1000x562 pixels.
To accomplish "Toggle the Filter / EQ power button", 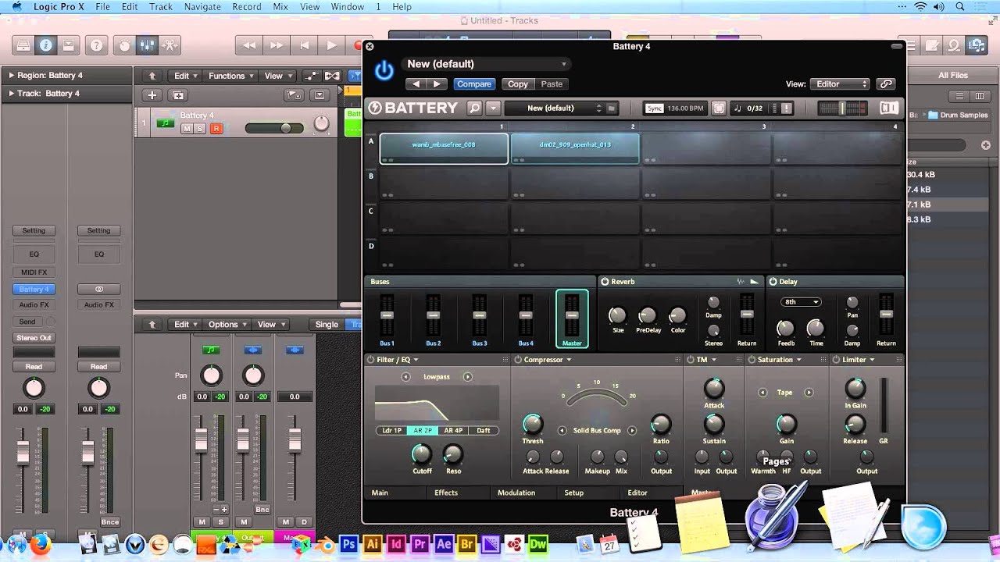I will pos(370,360).
